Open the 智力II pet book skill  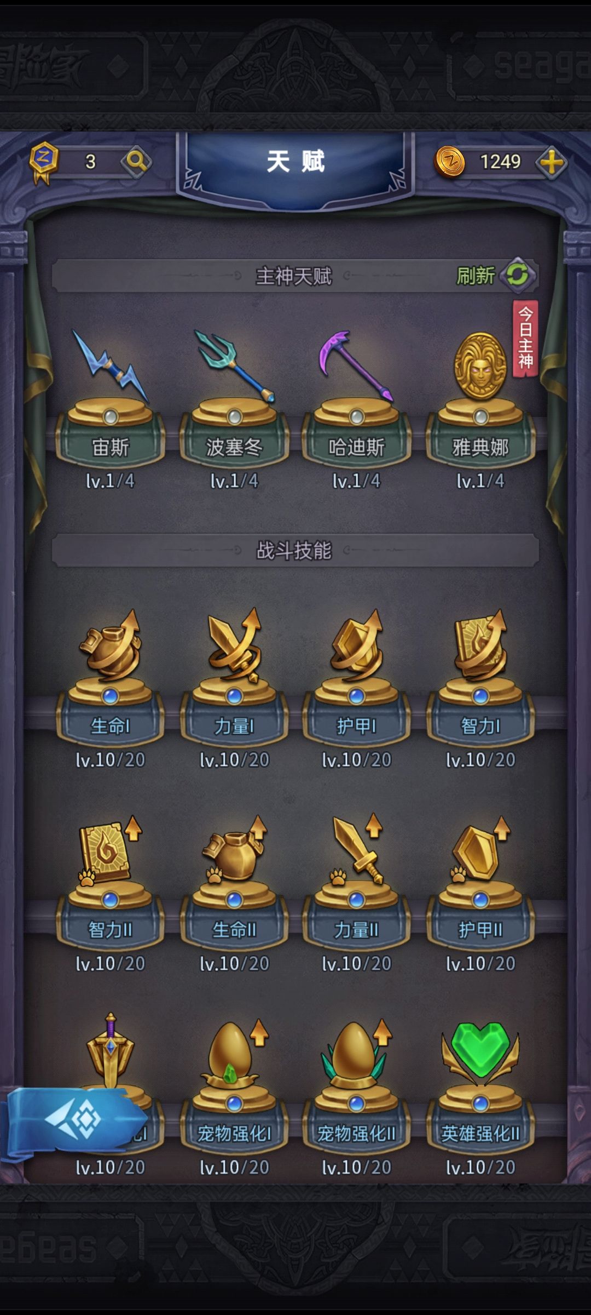(x=111, y=881)
